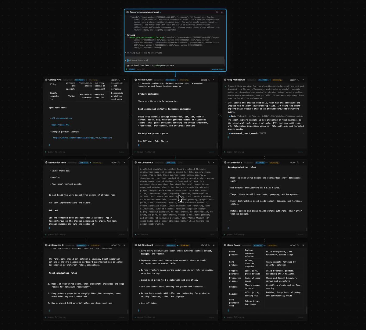Abort the Art Direction D researcher
This screenshot has height=330, width=366.
204,245
